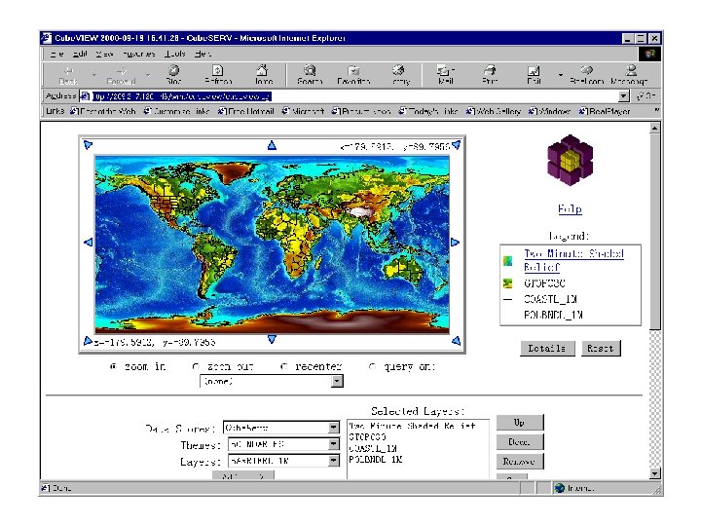The image size is (701, 526).
Task: Open the Help menu
Action: coord(203,55)
